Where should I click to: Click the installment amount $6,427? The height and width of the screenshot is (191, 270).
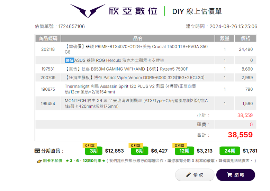(x=159, y=151)
